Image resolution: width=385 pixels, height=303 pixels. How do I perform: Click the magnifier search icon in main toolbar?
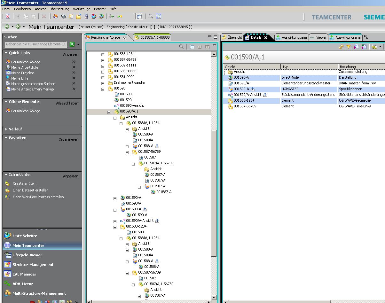tap(151, 16)
